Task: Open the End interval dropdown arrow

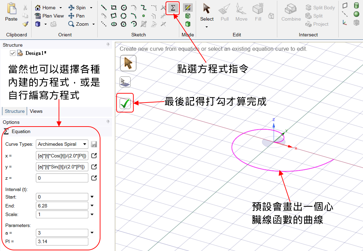Action: point(92,206)
